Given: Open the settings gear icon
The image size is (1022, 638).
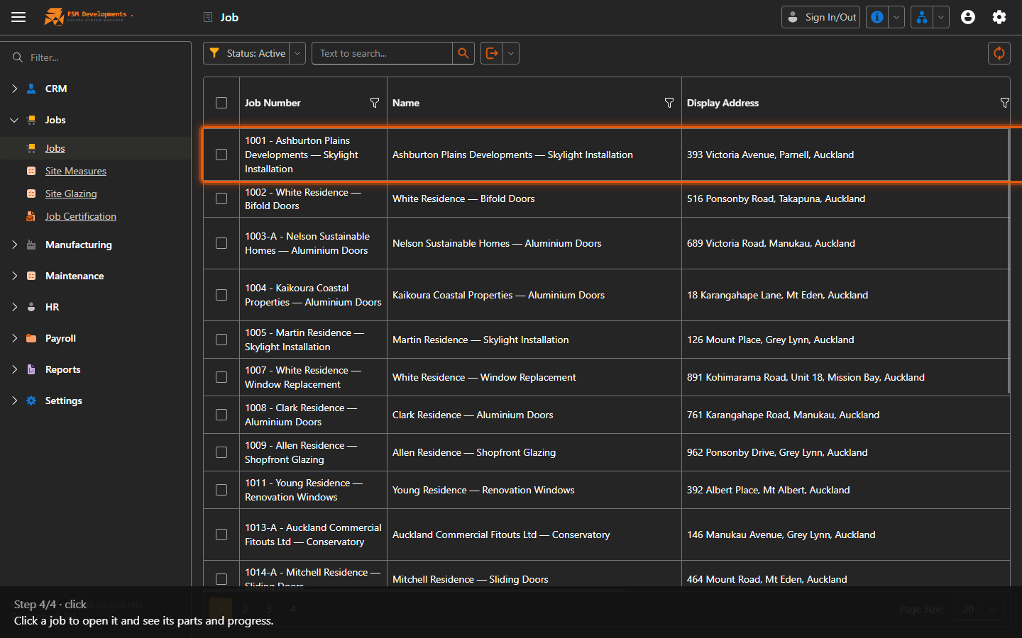Looking at the screenshot, I should tap(999, 17).
